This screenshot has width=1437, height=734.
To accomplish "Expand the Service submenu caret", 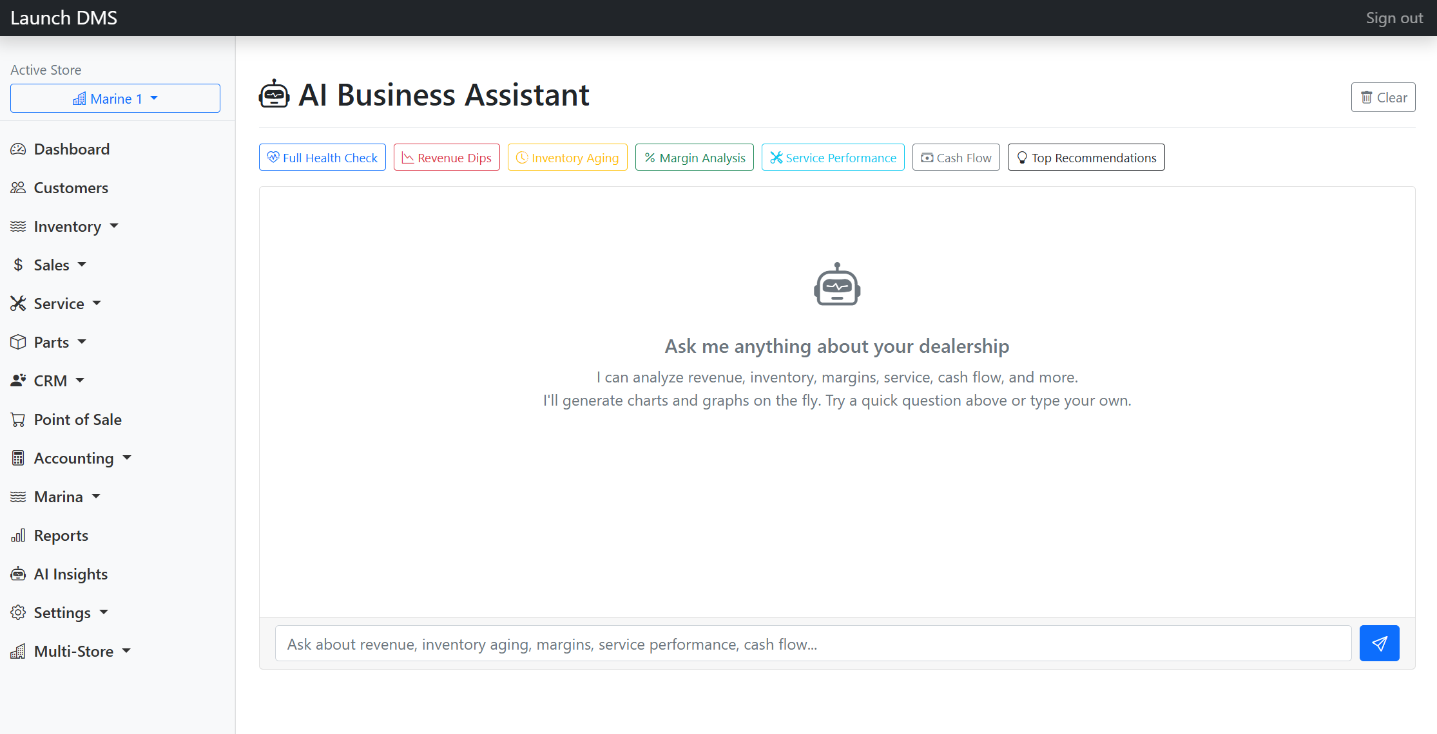I will (97, 304).
